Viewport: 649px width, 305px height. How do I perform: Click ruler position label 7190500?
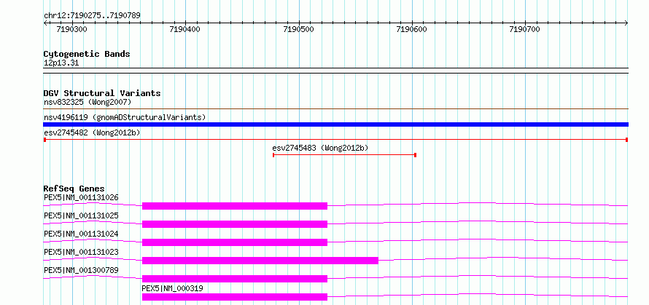(x=298, y=29)
